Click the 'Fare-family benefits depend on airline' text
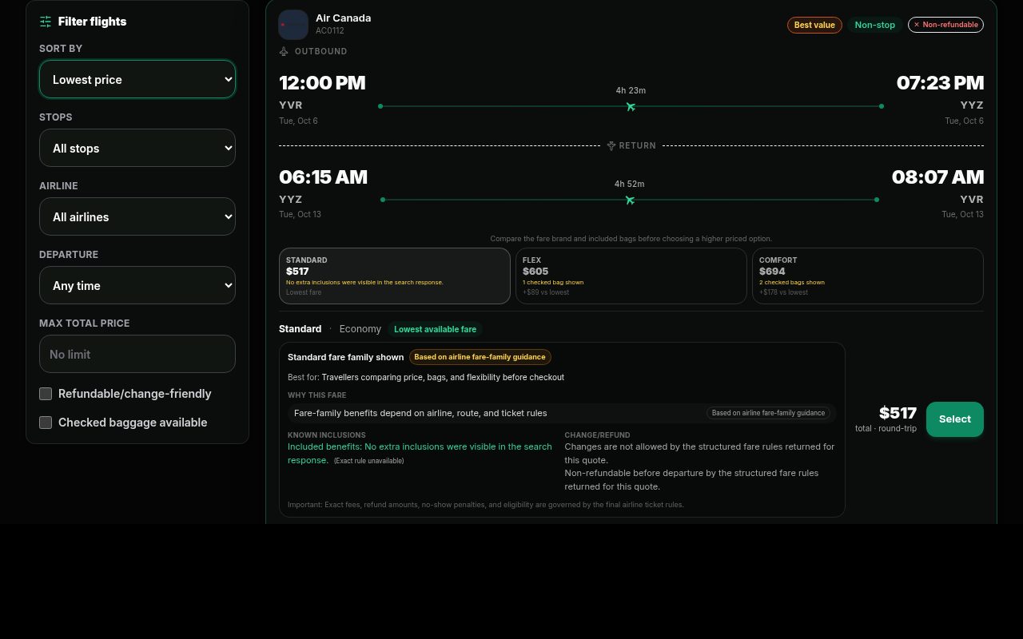The width and height of the screenshot is (1023, 639). click(x=420, y=413)
